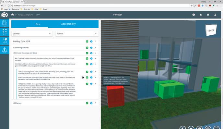Screen dimensions: 223x129
Task: Show info for Building Code 2018
Action: (91, 41)
